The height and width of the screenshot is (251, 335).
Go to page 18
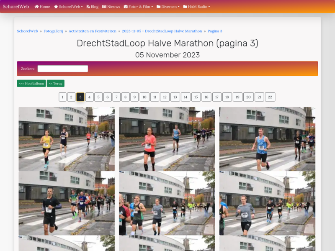pos(227,97)
